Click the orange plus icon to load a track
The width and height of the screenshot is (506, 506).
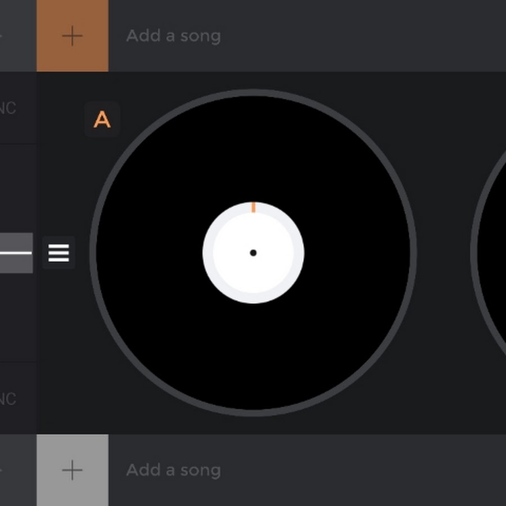73,35
